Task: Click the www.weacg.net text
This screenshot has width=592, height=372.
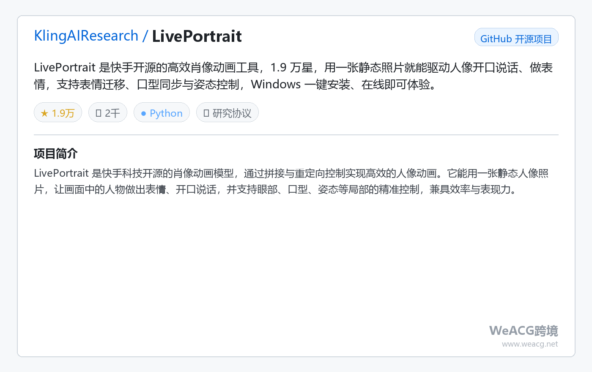Action: [530, 344]
